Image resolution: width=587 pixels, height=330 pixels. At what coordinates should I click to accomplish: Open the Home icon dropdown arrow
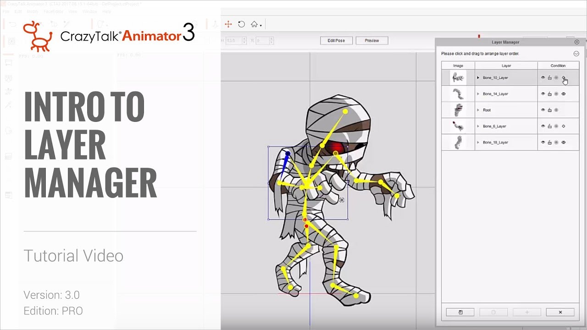[x=260, y=25]
